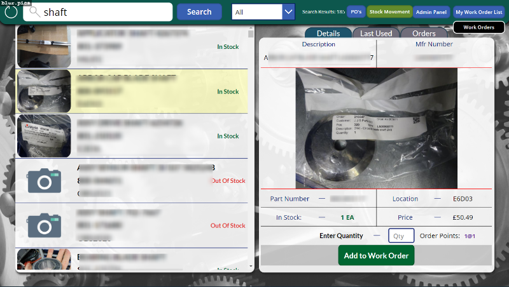Click camera placeholder icon of first Out Of Stock item

tap(45, 181)
